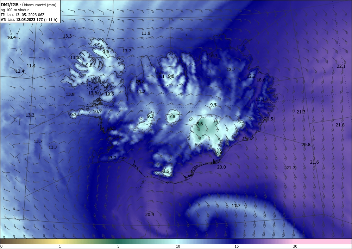Image resolution: width=352 pixels, height=249 pixels.
Task: Select the 18.6 value on east coast
Action: click(261, 80)
